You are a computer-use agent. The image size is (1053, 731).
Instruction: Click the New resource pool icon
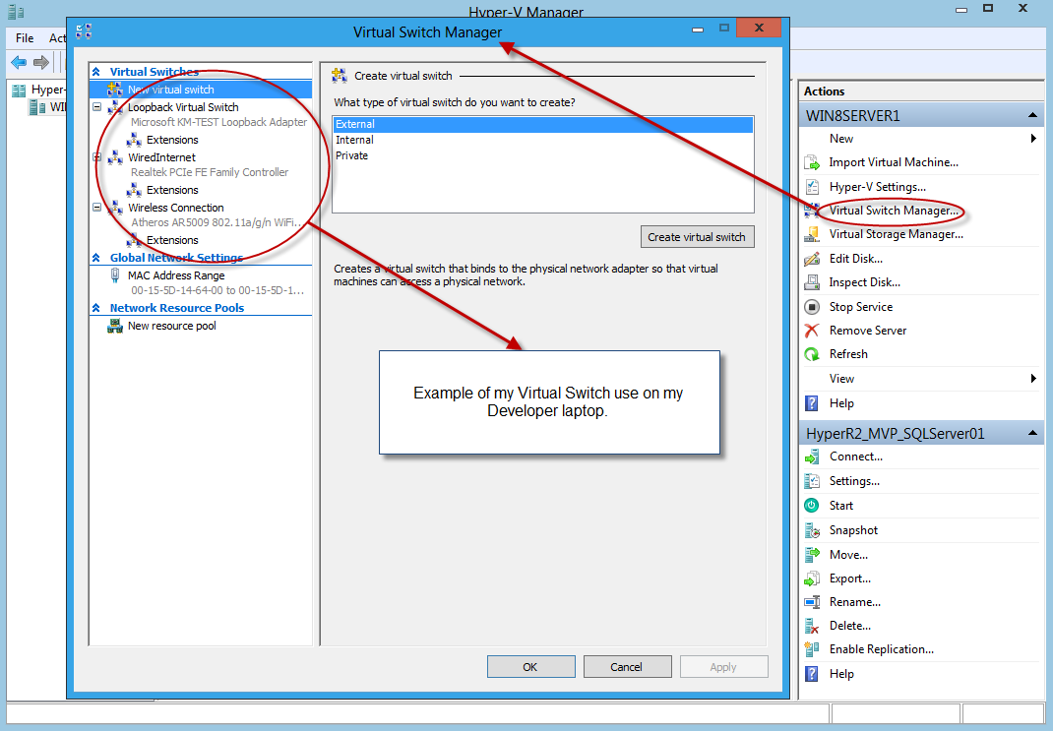[115, 327]
